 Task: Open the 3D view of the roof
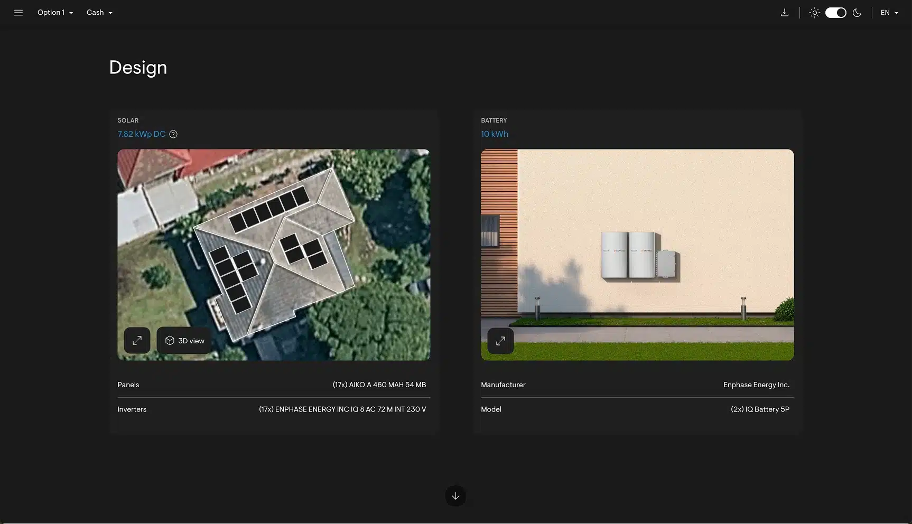(184, 341)
